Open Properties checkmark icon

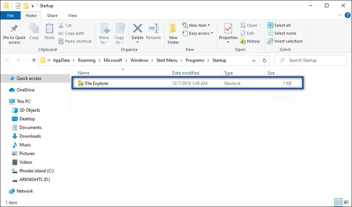click(x=228, y=29)
